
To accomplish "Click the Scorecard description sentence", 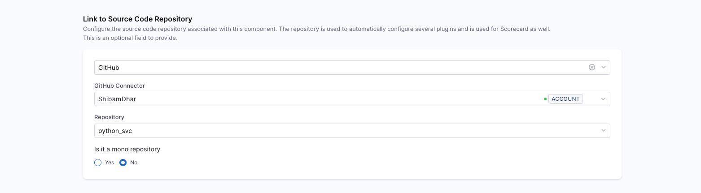I will (316, 29).
